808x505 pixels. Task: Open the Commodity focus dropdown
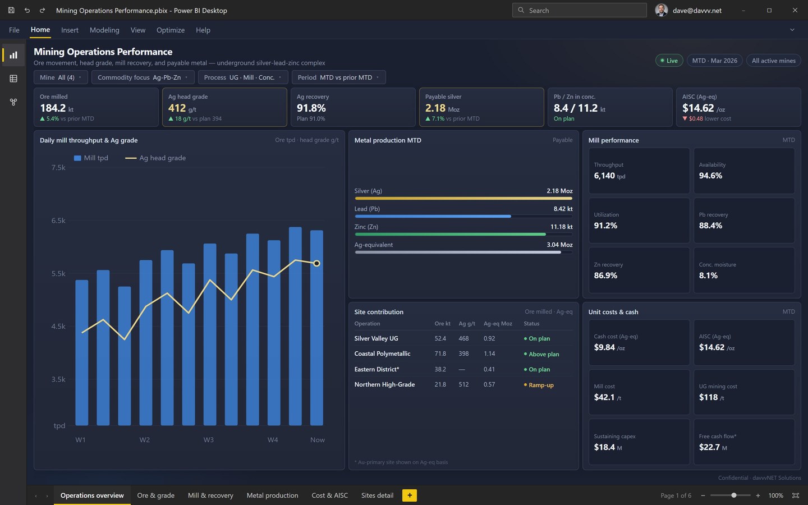[x=143, y=77]
